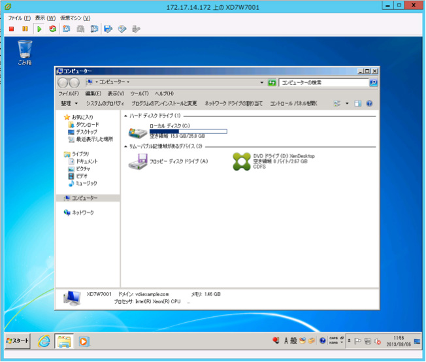Click the Explorer taskbar icon
Image resolution: width=426 pixels, height=362 pixels.
[x=64, y=341]
